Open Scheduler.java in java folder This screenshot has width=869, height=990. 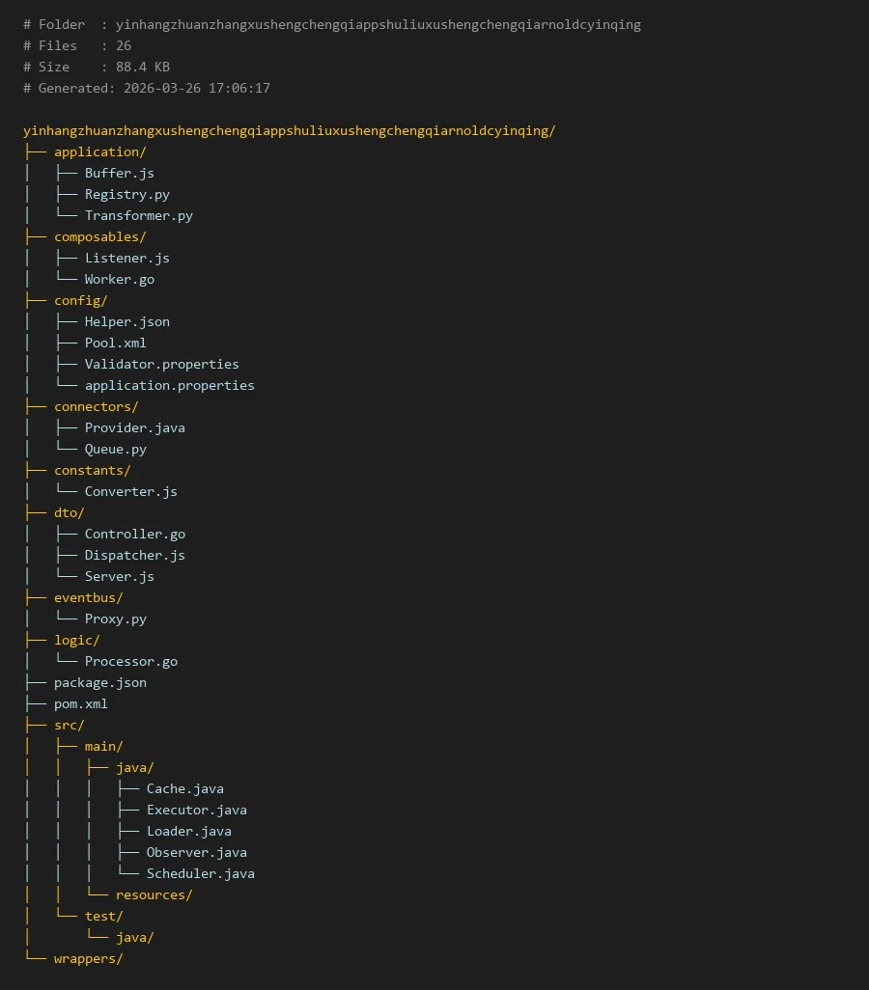point(200,873)
